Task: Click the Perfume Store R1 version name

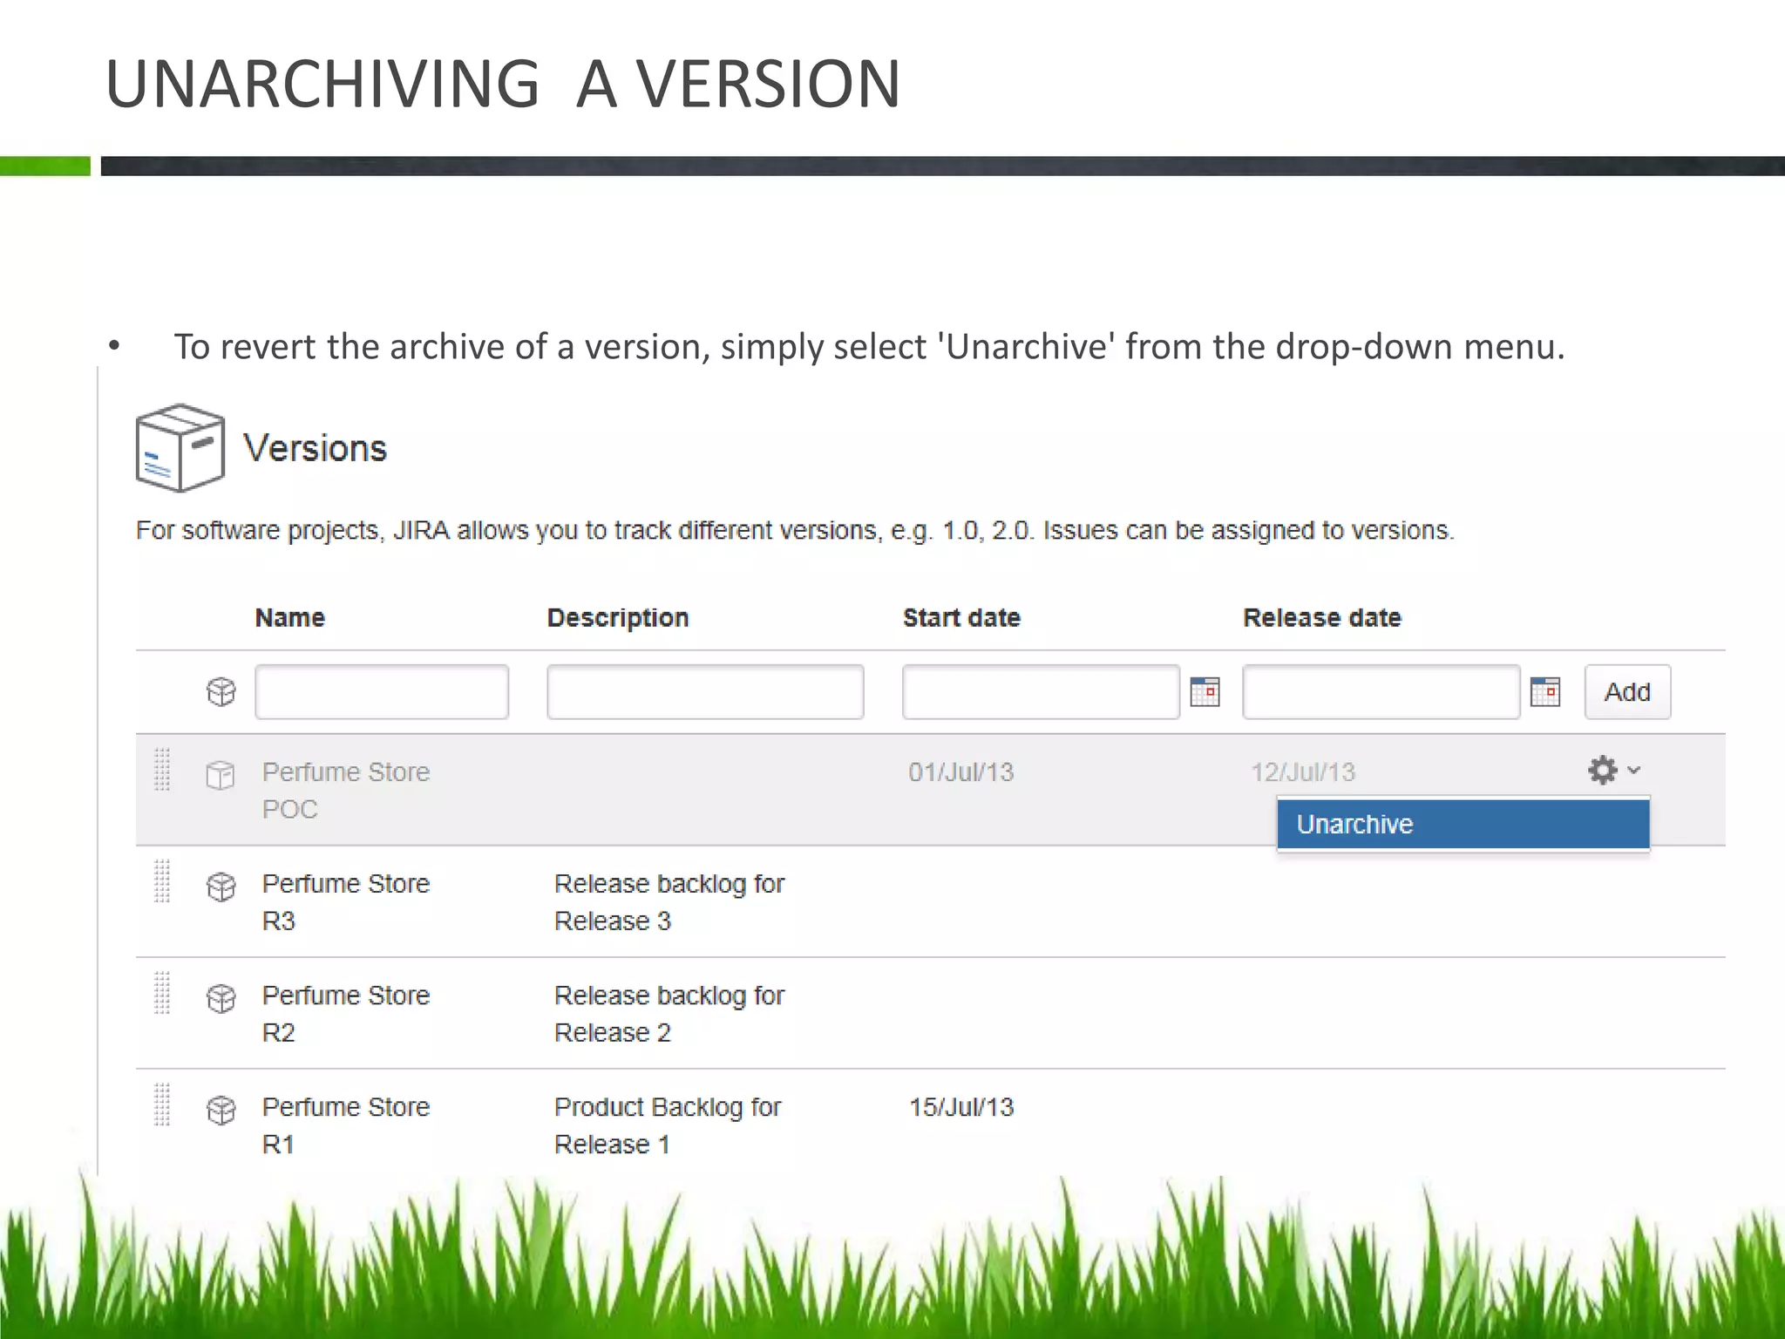Action: (346, 1125)
